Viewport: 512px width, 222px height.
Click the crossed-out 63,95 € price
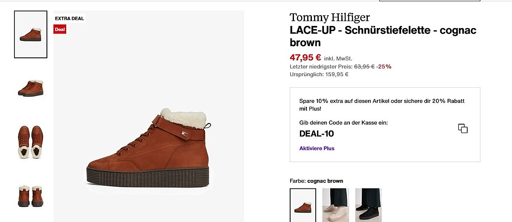pyautogui.click(x=364, y=66)
